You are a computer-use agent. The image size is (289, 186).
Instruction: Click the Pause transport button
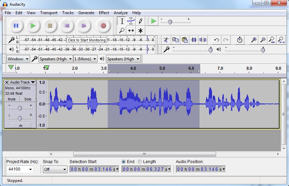[x=16, y=26]
